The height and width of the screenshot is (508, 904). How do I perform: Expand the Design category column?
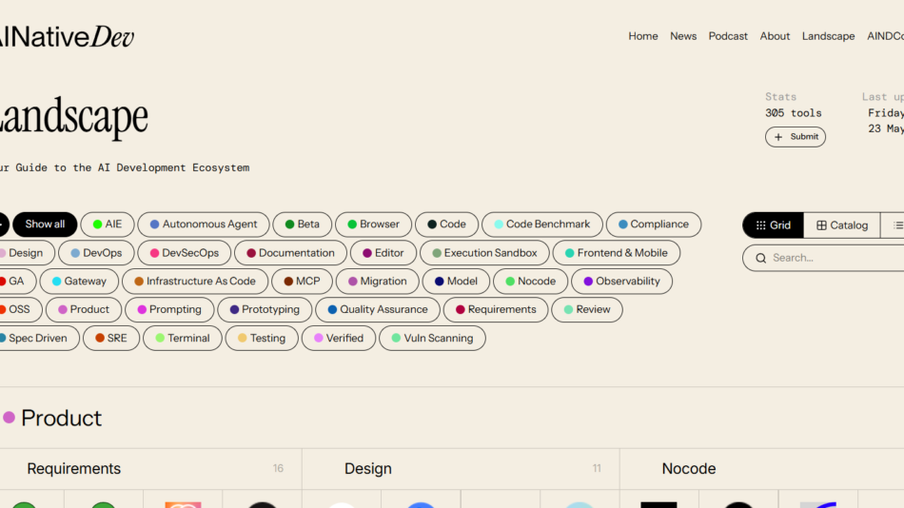click(x=368, y=469)
